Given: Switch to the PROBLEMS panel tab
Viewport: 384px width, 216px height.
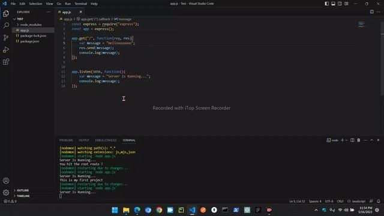Looking at the screenshot, I should 66,140.
